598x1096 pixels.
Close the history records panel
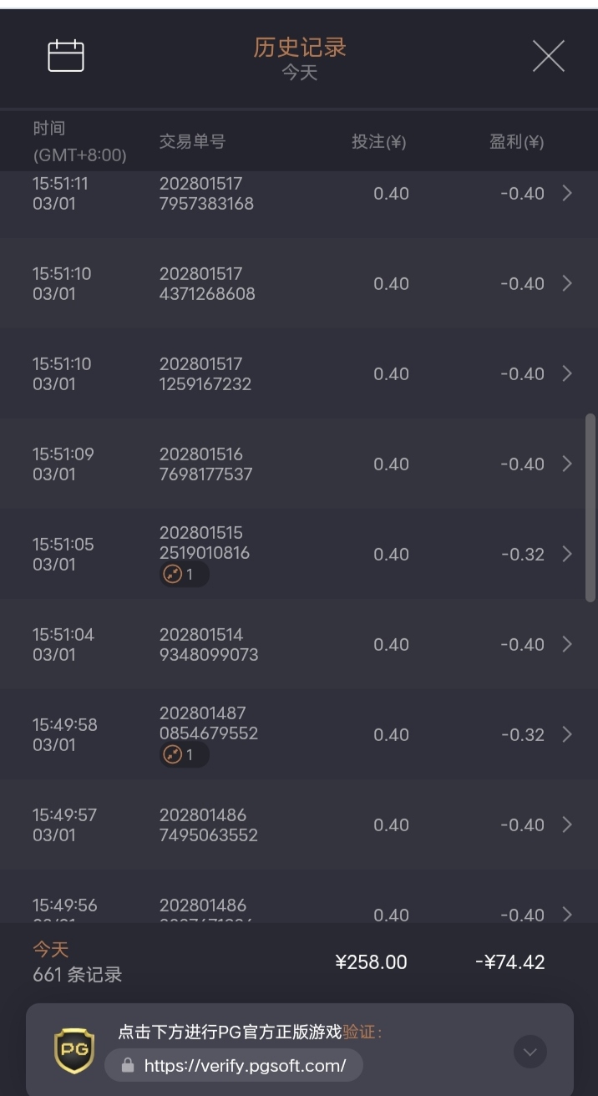click(549, 56)
